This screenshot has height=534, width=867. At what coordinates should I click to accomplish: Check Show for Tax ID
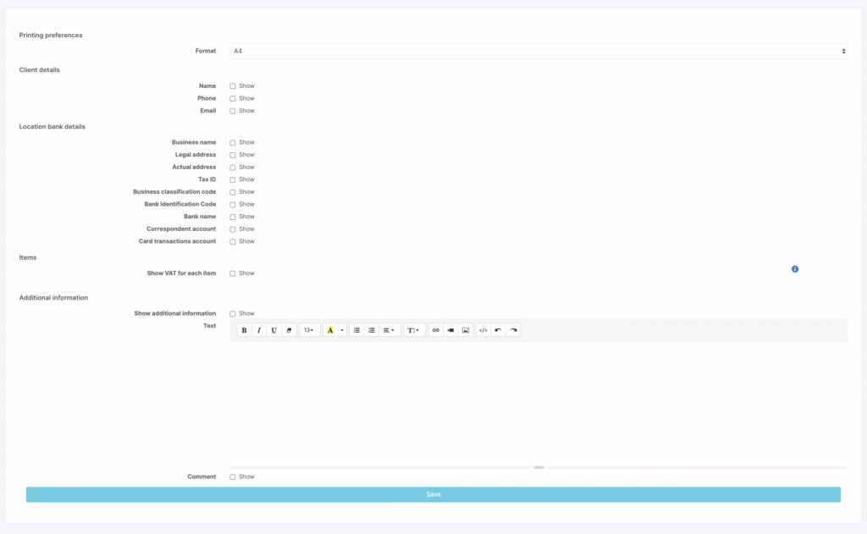(233, 179)
